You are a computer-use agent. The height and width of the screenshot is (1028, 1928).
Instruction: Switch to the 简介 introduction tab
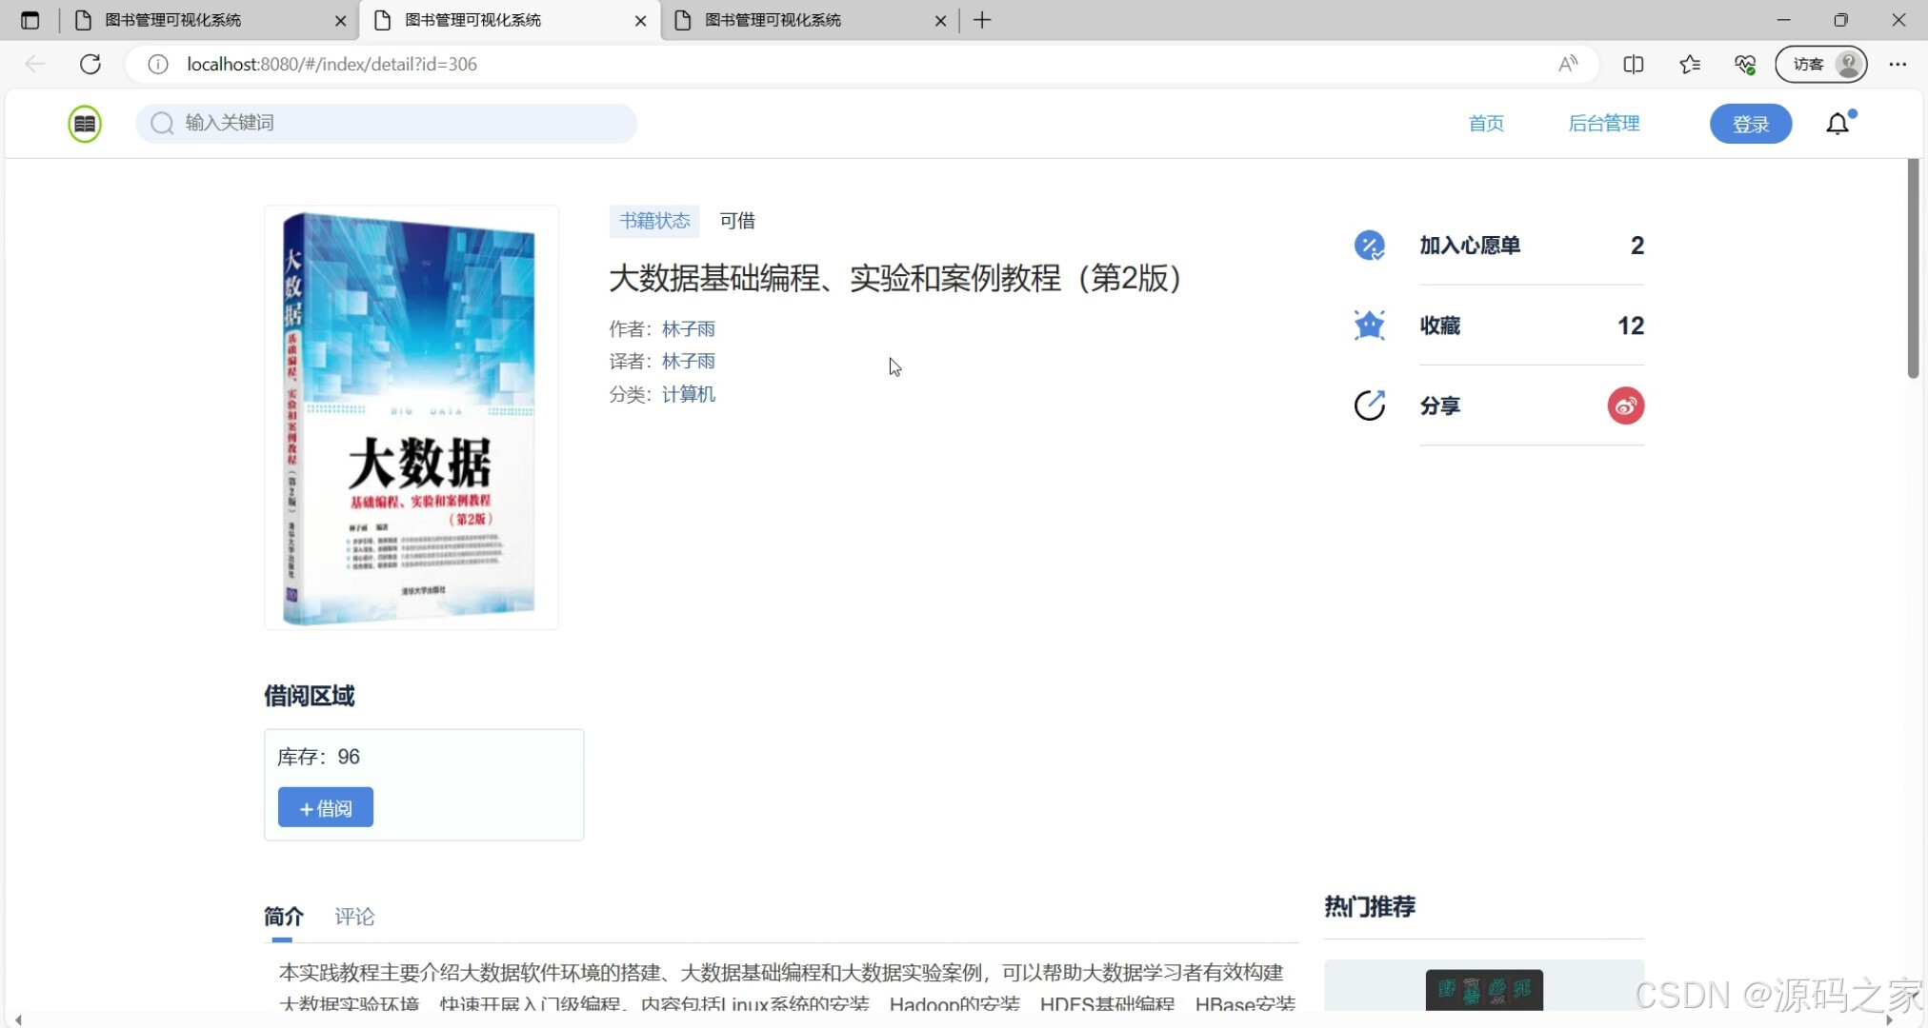[282, 916]
